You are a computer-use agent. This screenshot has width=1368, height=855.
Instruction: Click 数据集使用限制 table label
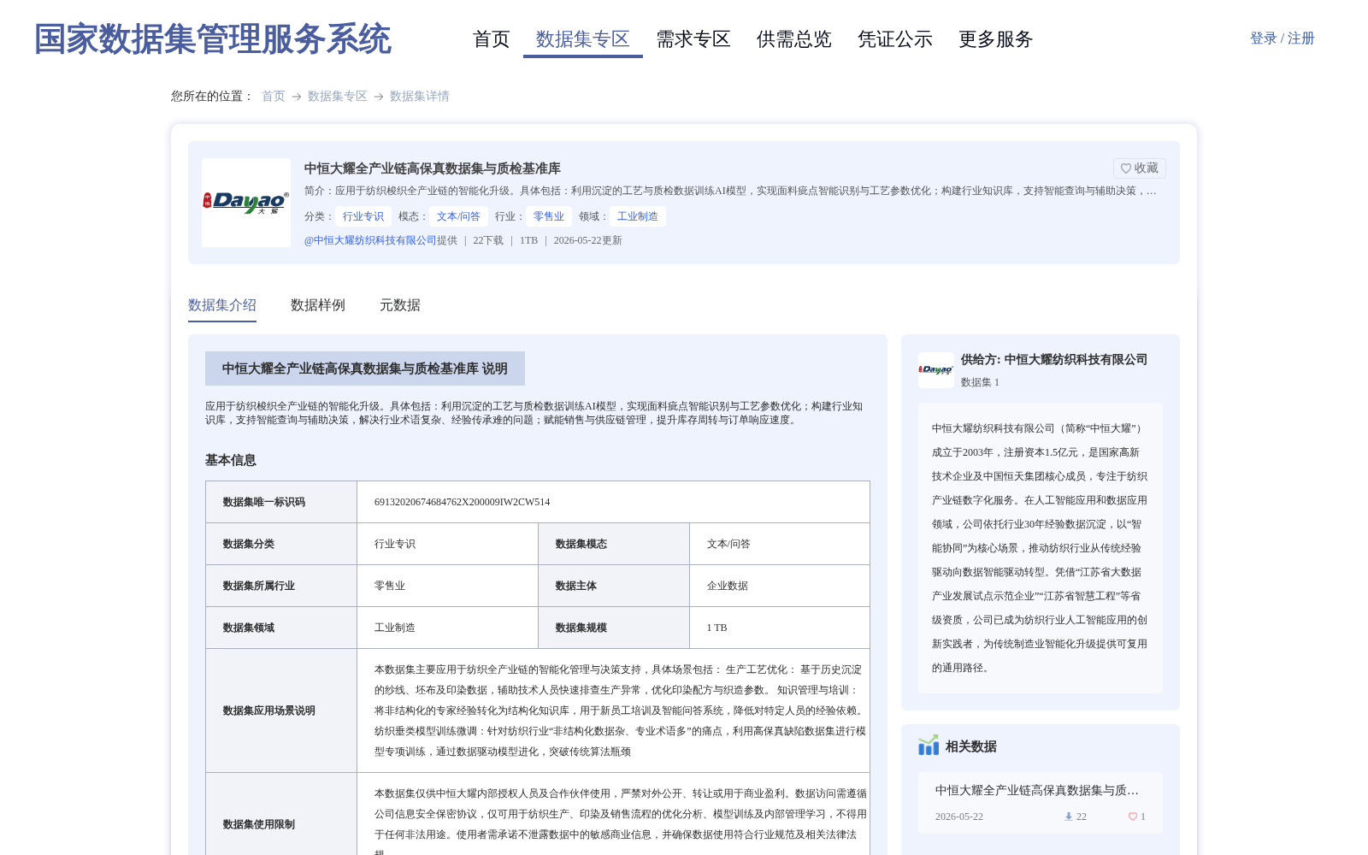pyautogui.click(x=259, y=824)
